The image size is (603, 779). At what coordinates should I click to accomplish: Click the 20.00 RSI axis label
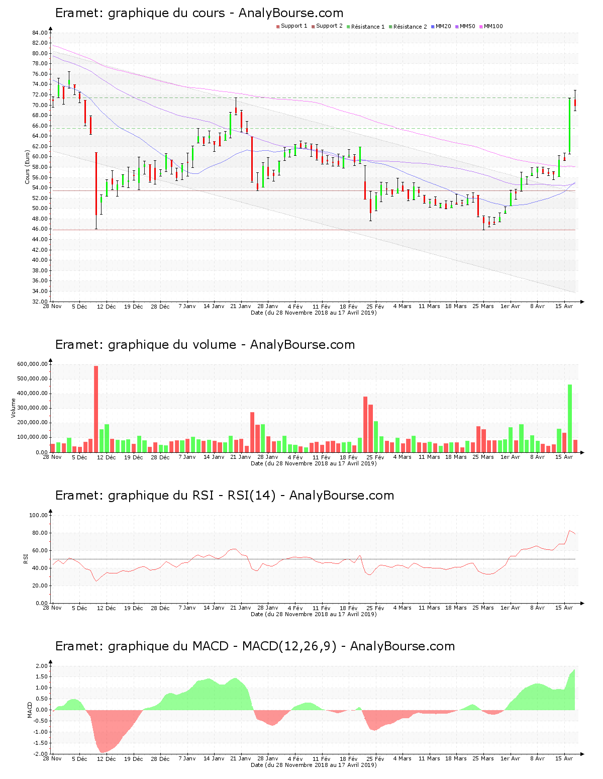(40, 586)
